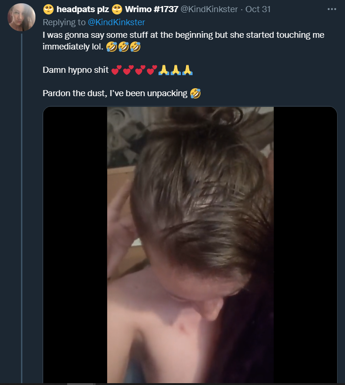Click the second eye-roll emoji before Wrimo
Image resolution: width=345 pixels, height=385 pixels.
click(x=117, y=9)
